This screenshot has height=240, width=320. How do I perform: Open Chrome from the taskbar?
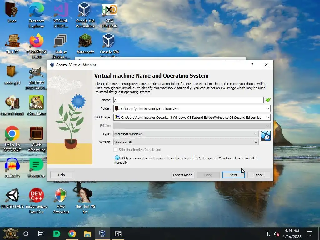pos(72,234)
